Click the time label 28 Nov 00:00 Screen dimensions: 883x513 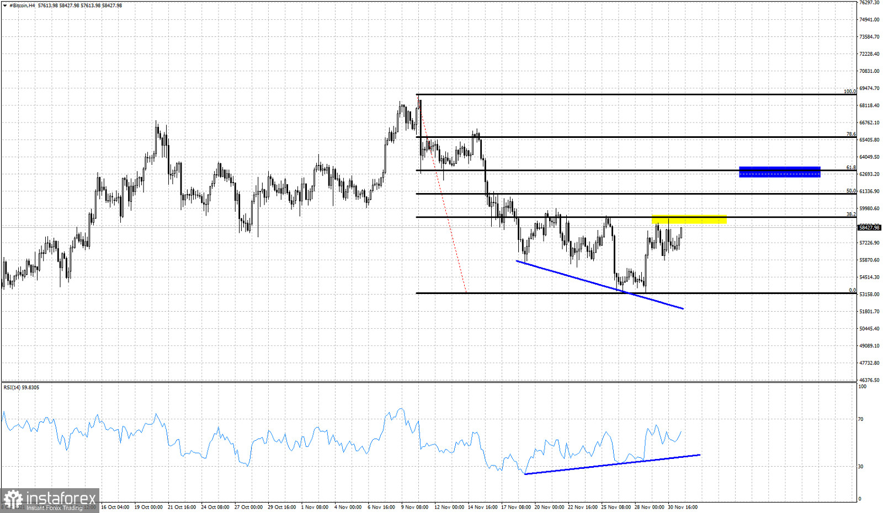point(650,507)
